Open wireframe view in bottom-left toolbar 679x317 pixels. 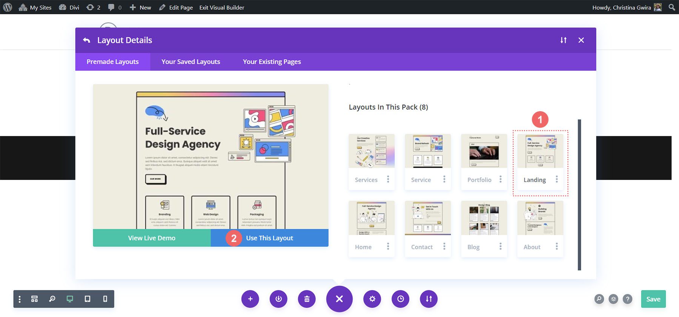tap(34, 299)
